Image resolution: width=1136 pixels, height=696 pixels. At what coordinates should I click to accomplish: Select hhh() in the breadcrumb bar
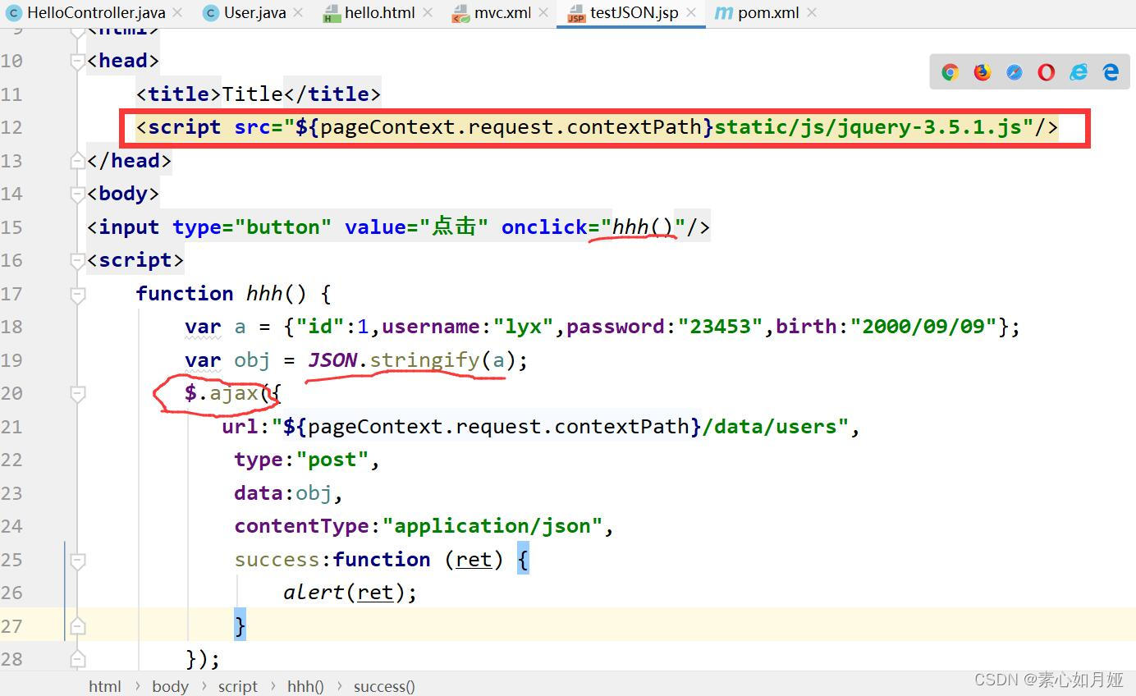305,686
